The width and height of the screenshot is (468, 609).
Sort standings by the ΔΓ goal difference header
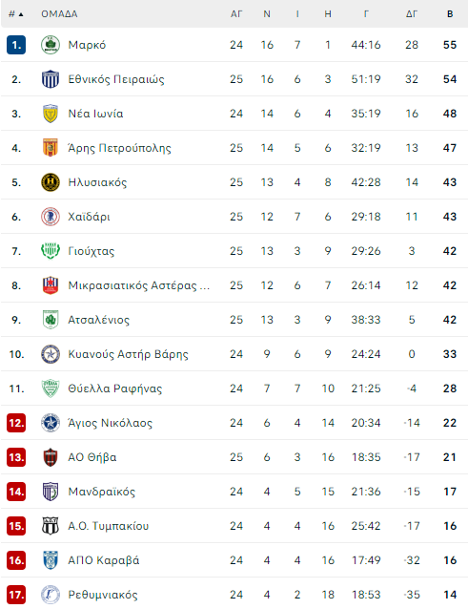pyautogui.click(x=412, y=14)
